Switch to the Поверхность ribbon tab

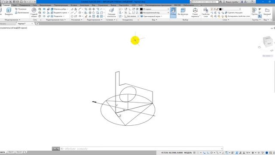24,5
